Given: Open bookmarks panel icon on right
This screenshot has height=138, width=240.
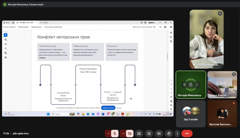Looking at the screenshot, I should pyautogui.click(x=171, y=37).
